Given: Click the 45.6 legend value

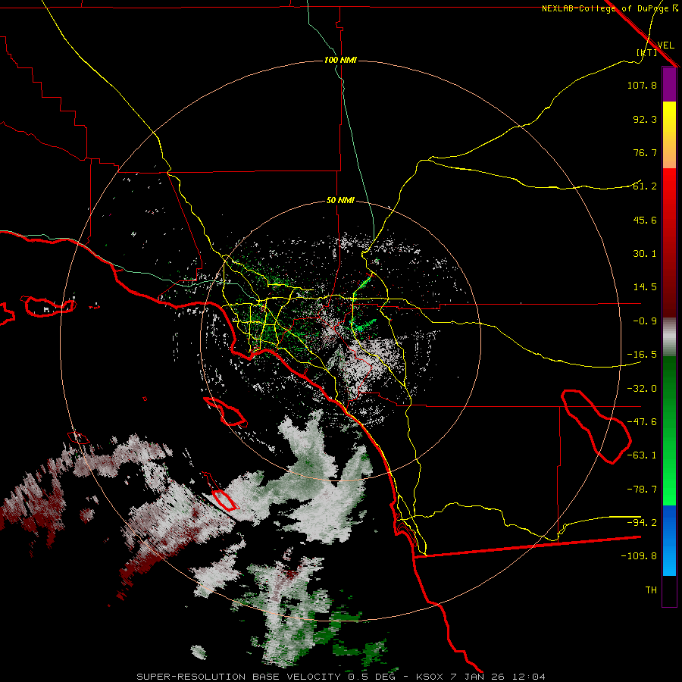Looking at the screenshot, I should [x=645, y=220].
